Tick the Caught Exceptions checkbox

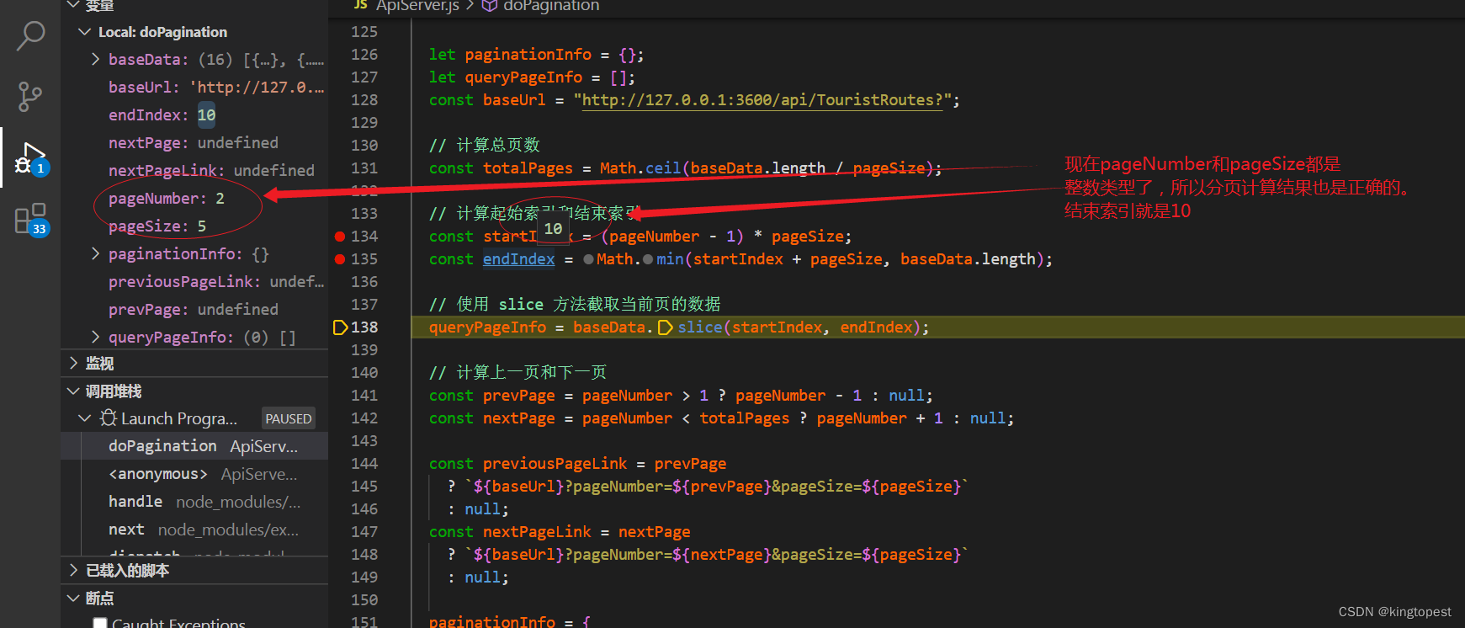pos(100,624)
